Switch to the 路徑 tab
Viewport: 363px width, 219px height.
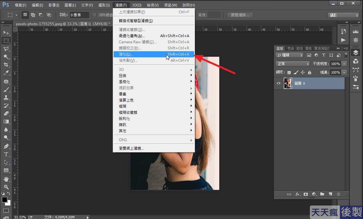299,48
